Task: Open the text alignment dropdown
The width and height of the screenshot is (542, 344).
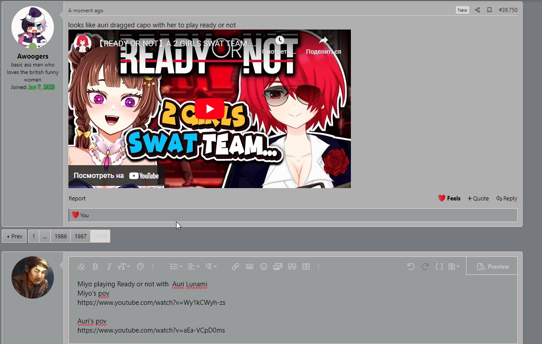Action: coord(193,266)
